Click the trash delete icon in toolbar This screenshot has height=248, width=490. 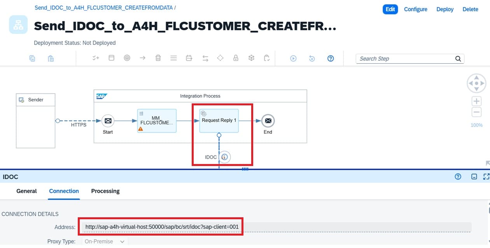pos(158,58)
